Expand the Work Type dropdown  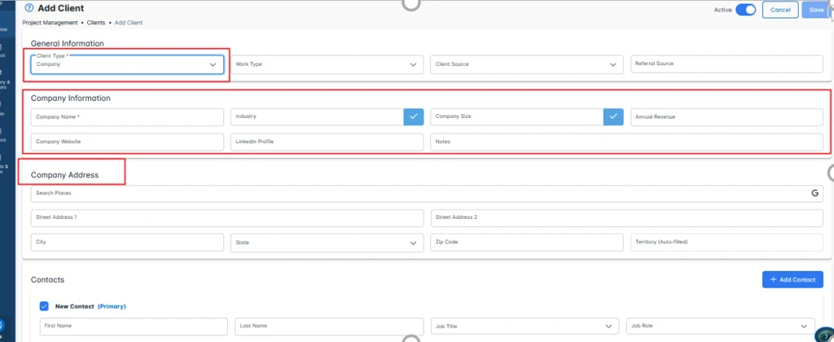327,64
